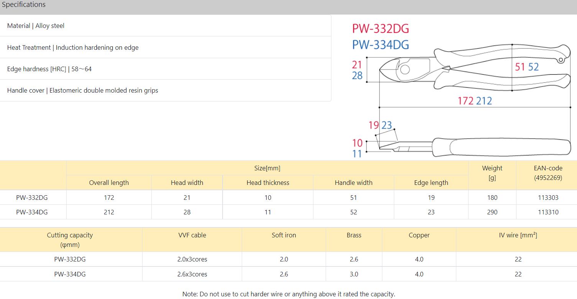Select the 2.6x3cores cell
The image size is (577, 299).
coord(192,274)
